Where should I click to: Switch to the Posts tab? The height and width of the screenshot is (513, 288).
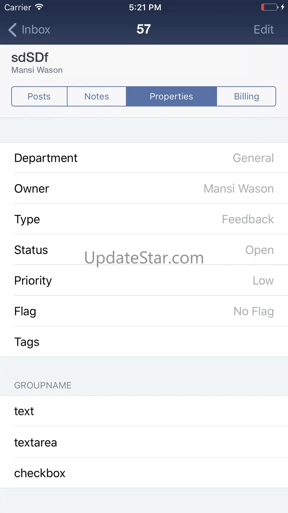39,97
